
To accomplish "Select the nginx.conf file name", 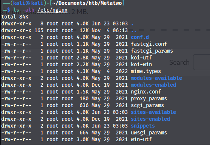I will (x=146, y=92).
